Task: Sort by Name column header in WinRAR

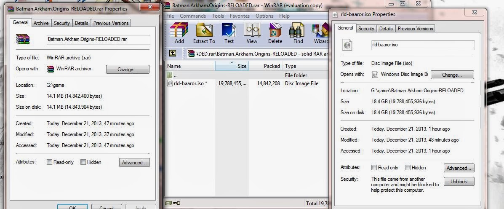Action: pyautogui.click(x=190, y=66)
